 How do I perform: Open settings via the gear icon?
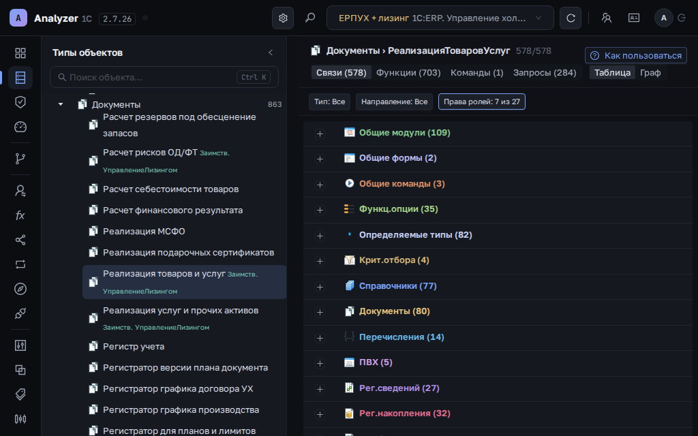pos(283,18)
